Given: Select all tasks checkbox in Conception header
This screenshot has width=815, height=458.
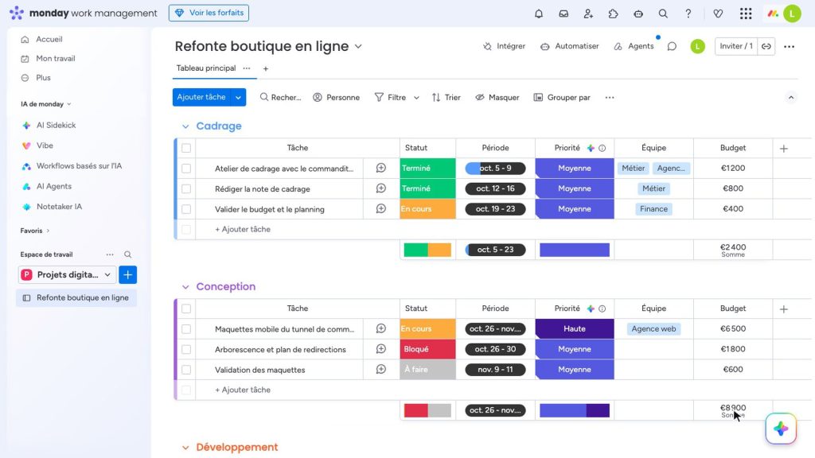Looking at the screenshot, I should click(x=186, y=309).
